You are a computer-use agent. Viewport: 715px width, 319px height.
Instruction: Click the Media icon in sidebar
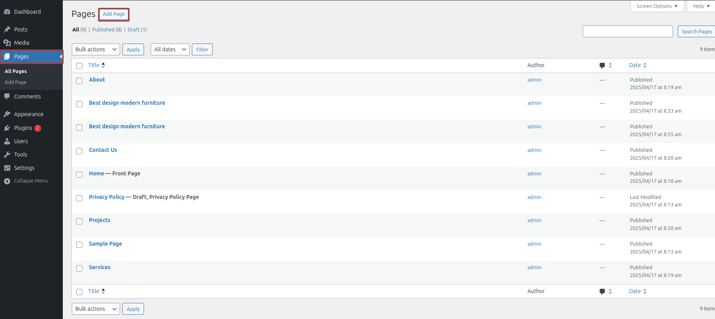tap(7, 43)
